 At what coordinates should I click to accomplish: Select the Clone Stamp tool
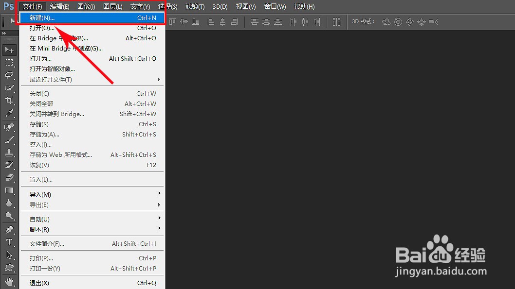click(x=9, y=153)
